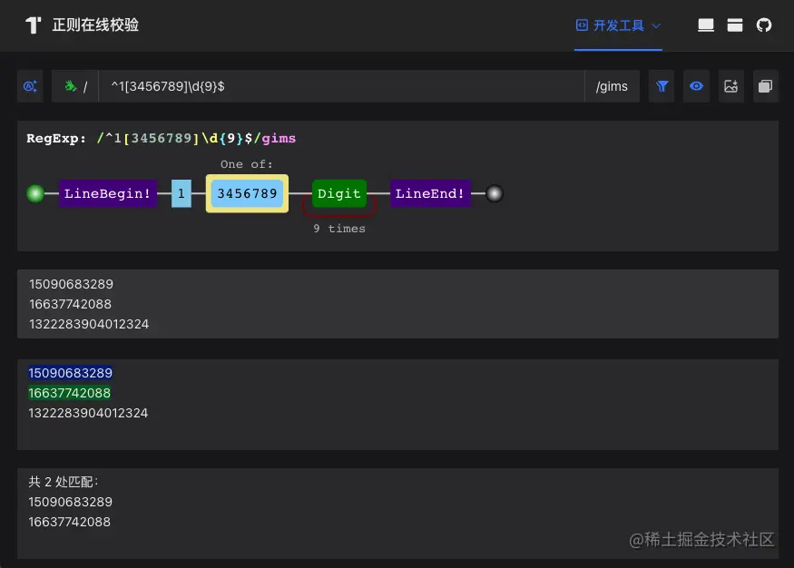Expand the 开发工具 dropdown chevron
The width and height of the screenshot is (794, 568).
coord(656,25)
